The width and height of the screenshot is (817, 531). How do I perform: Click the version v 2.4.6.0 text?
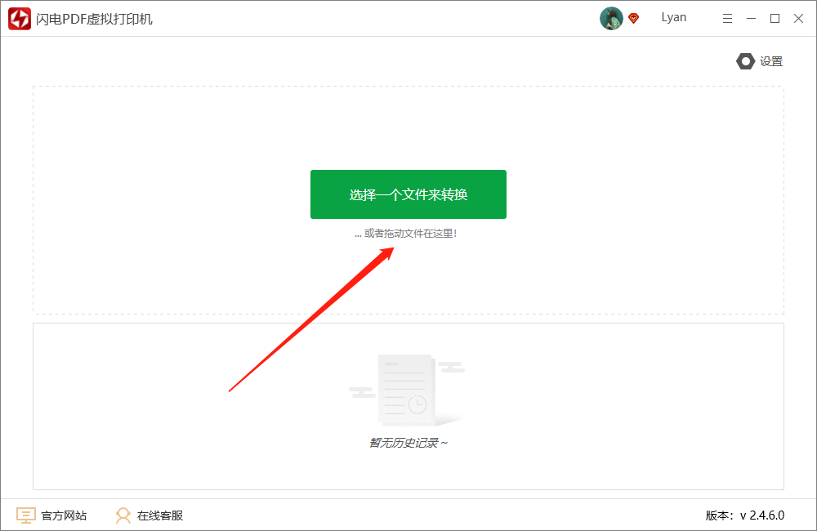click(x=744, y=515)
